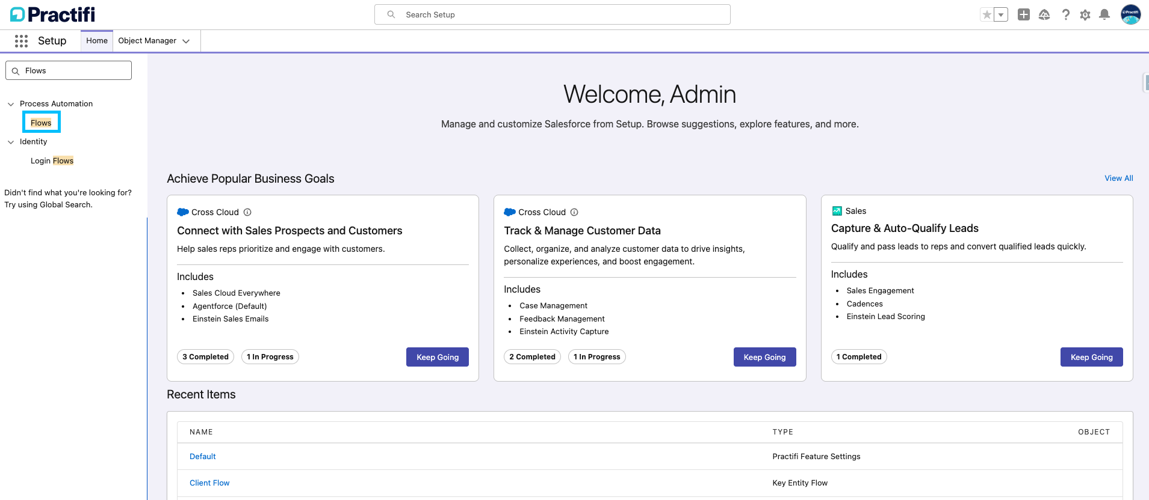
Task: Open Flows under Process Automation
Action: click(41, 123)
